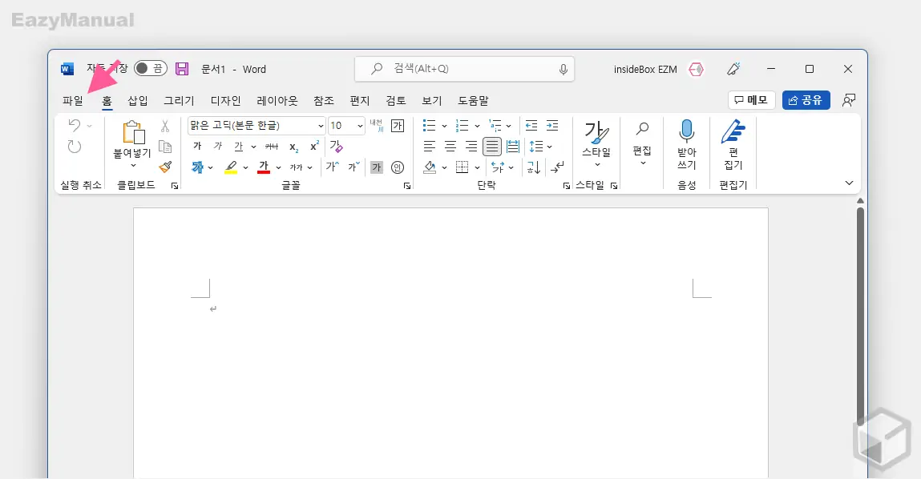Click the phonetic guide icon beside font size
Image resolution: width=921 pixels, height=479 pixels.
(377, 125)
